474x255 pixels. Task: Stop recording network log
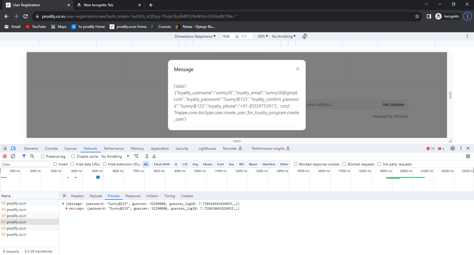tap(5, 156)
